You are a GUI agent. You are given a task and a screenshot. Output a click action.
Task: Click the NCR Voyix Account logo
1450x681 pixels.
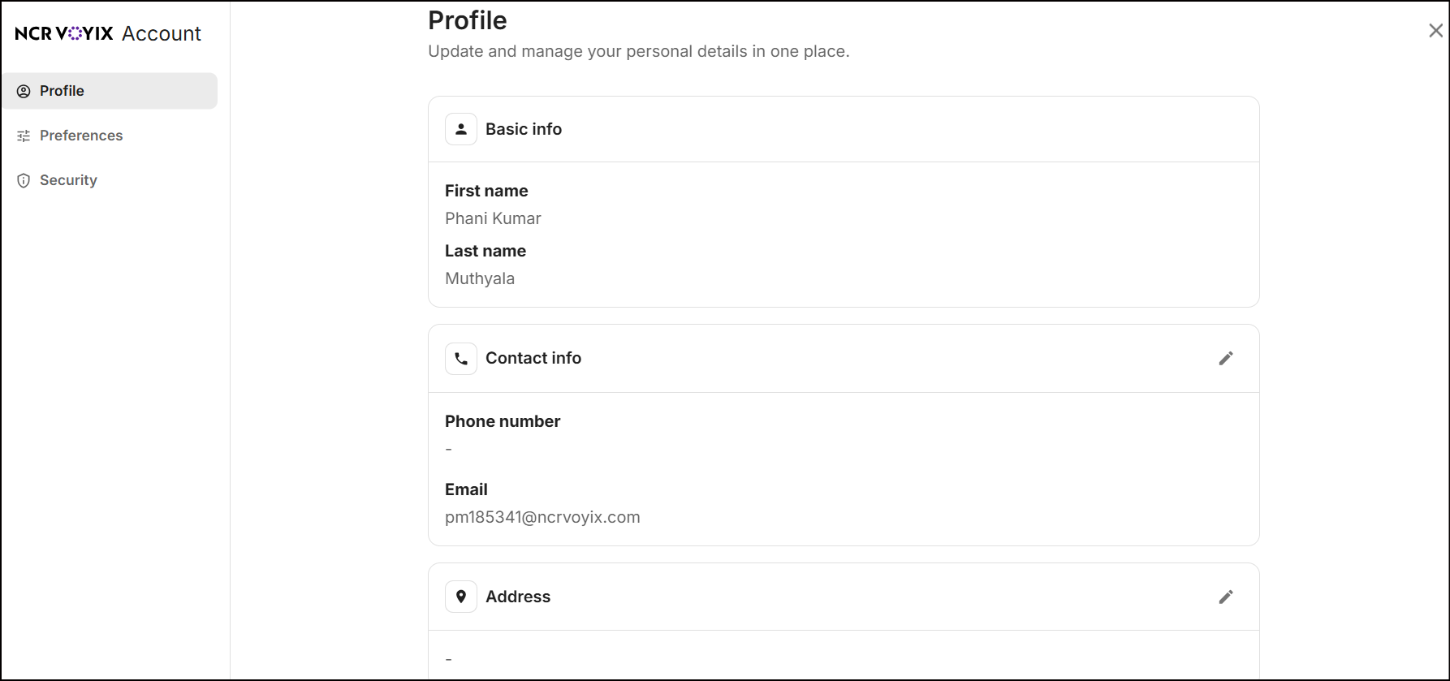click(108, 33)
